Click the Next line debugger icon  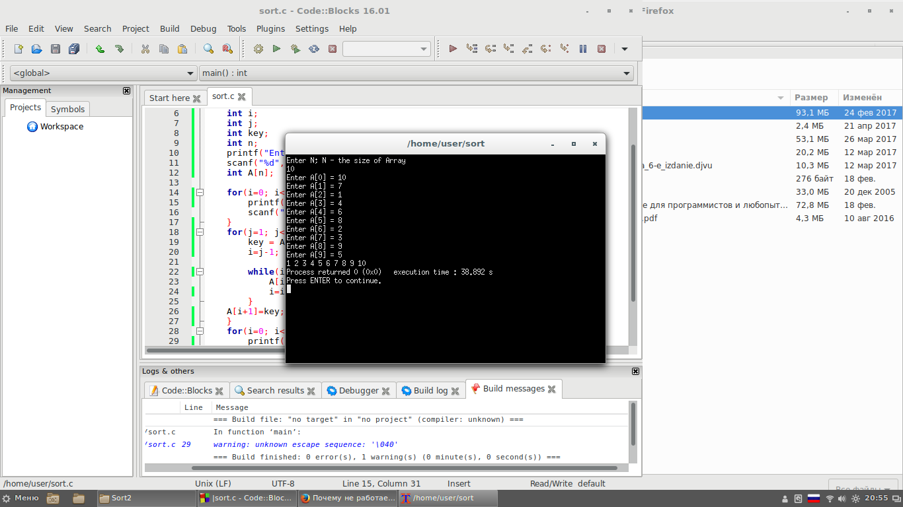490,49
